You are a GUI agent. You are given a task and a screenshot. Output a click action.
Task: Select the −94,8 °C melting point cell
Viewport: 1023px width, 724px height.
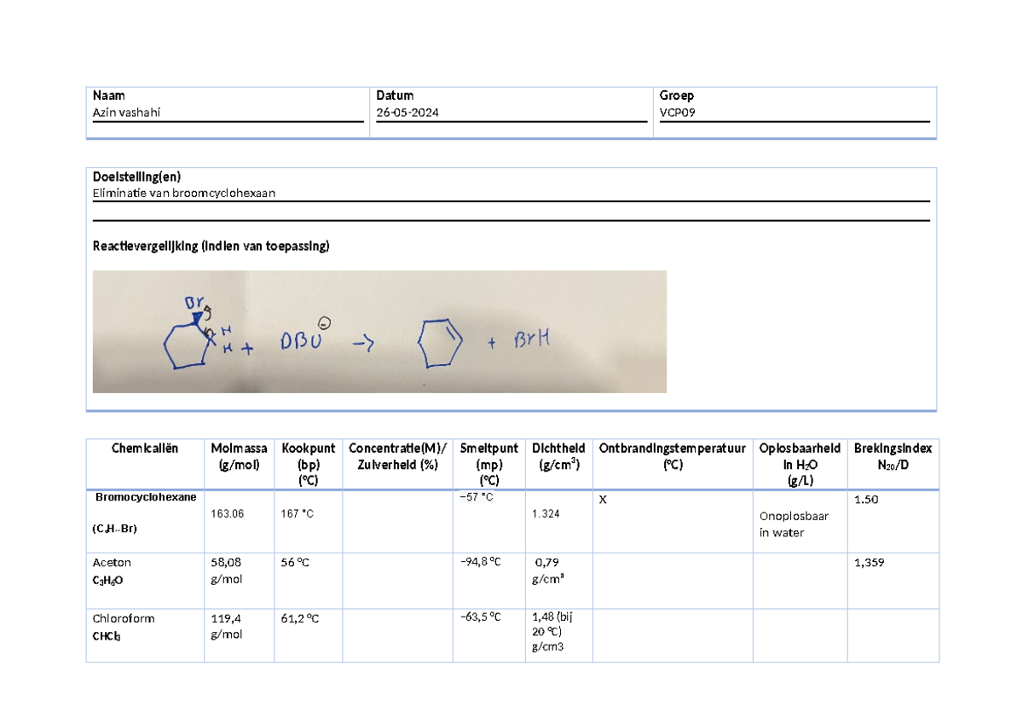[480, 562]
